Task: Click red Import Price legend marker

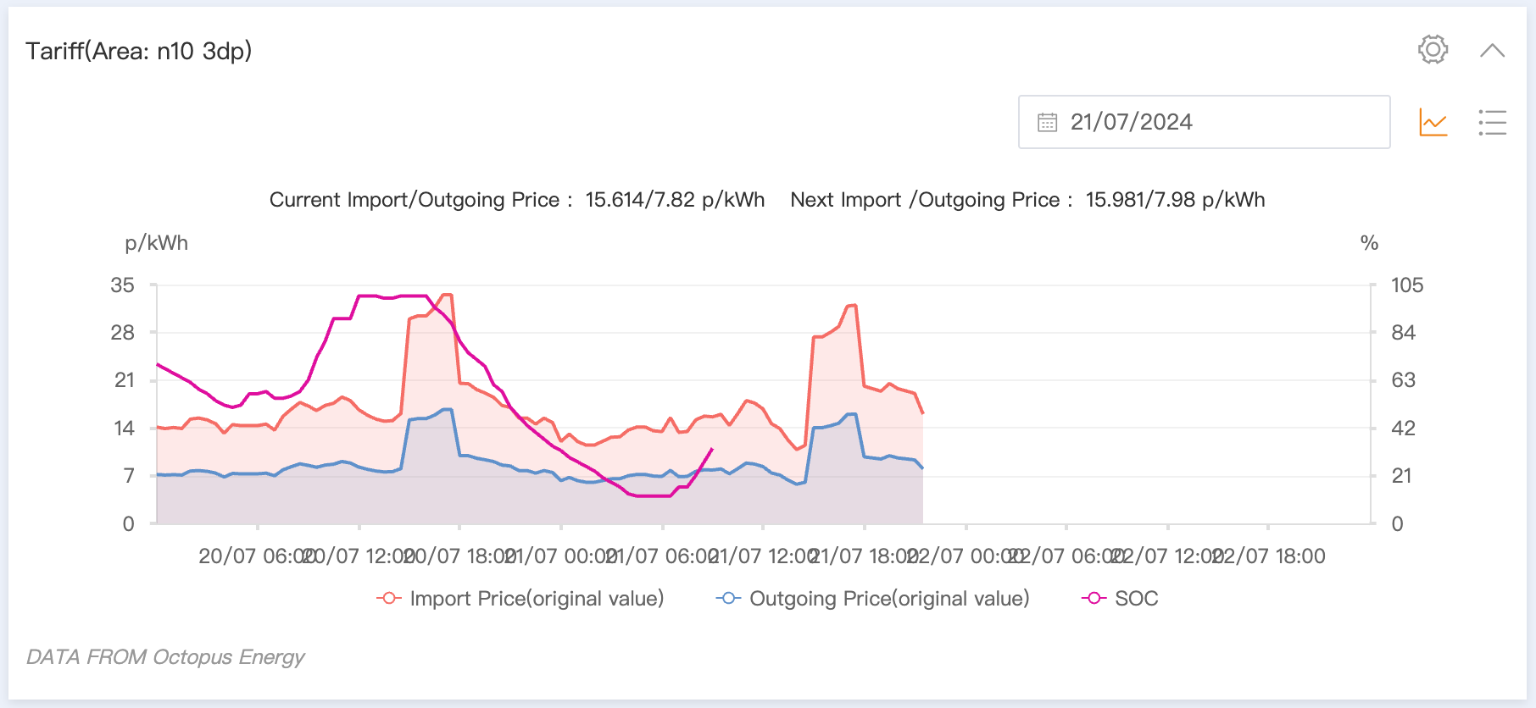Action: (x=389, y=599)
